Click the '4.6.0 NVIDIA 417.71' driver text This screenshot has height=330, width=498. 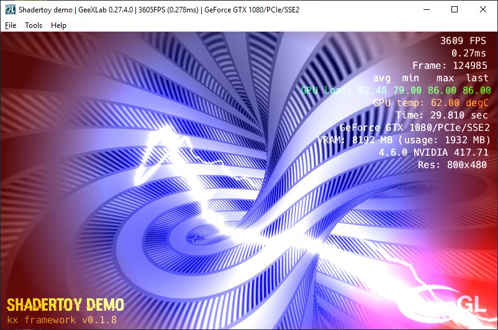[433, 153]
